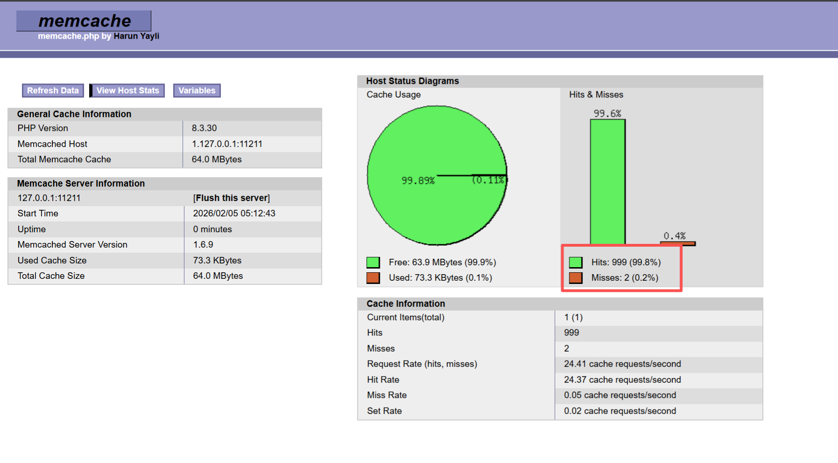This screenshot has width=838, height=463.
Task: Click the Flush this server link
Action: tap(232, 198)
